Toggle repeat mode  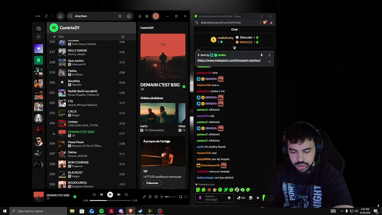tap(126, 195)
